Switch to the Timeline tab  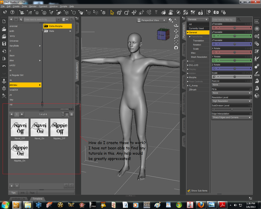37,198
